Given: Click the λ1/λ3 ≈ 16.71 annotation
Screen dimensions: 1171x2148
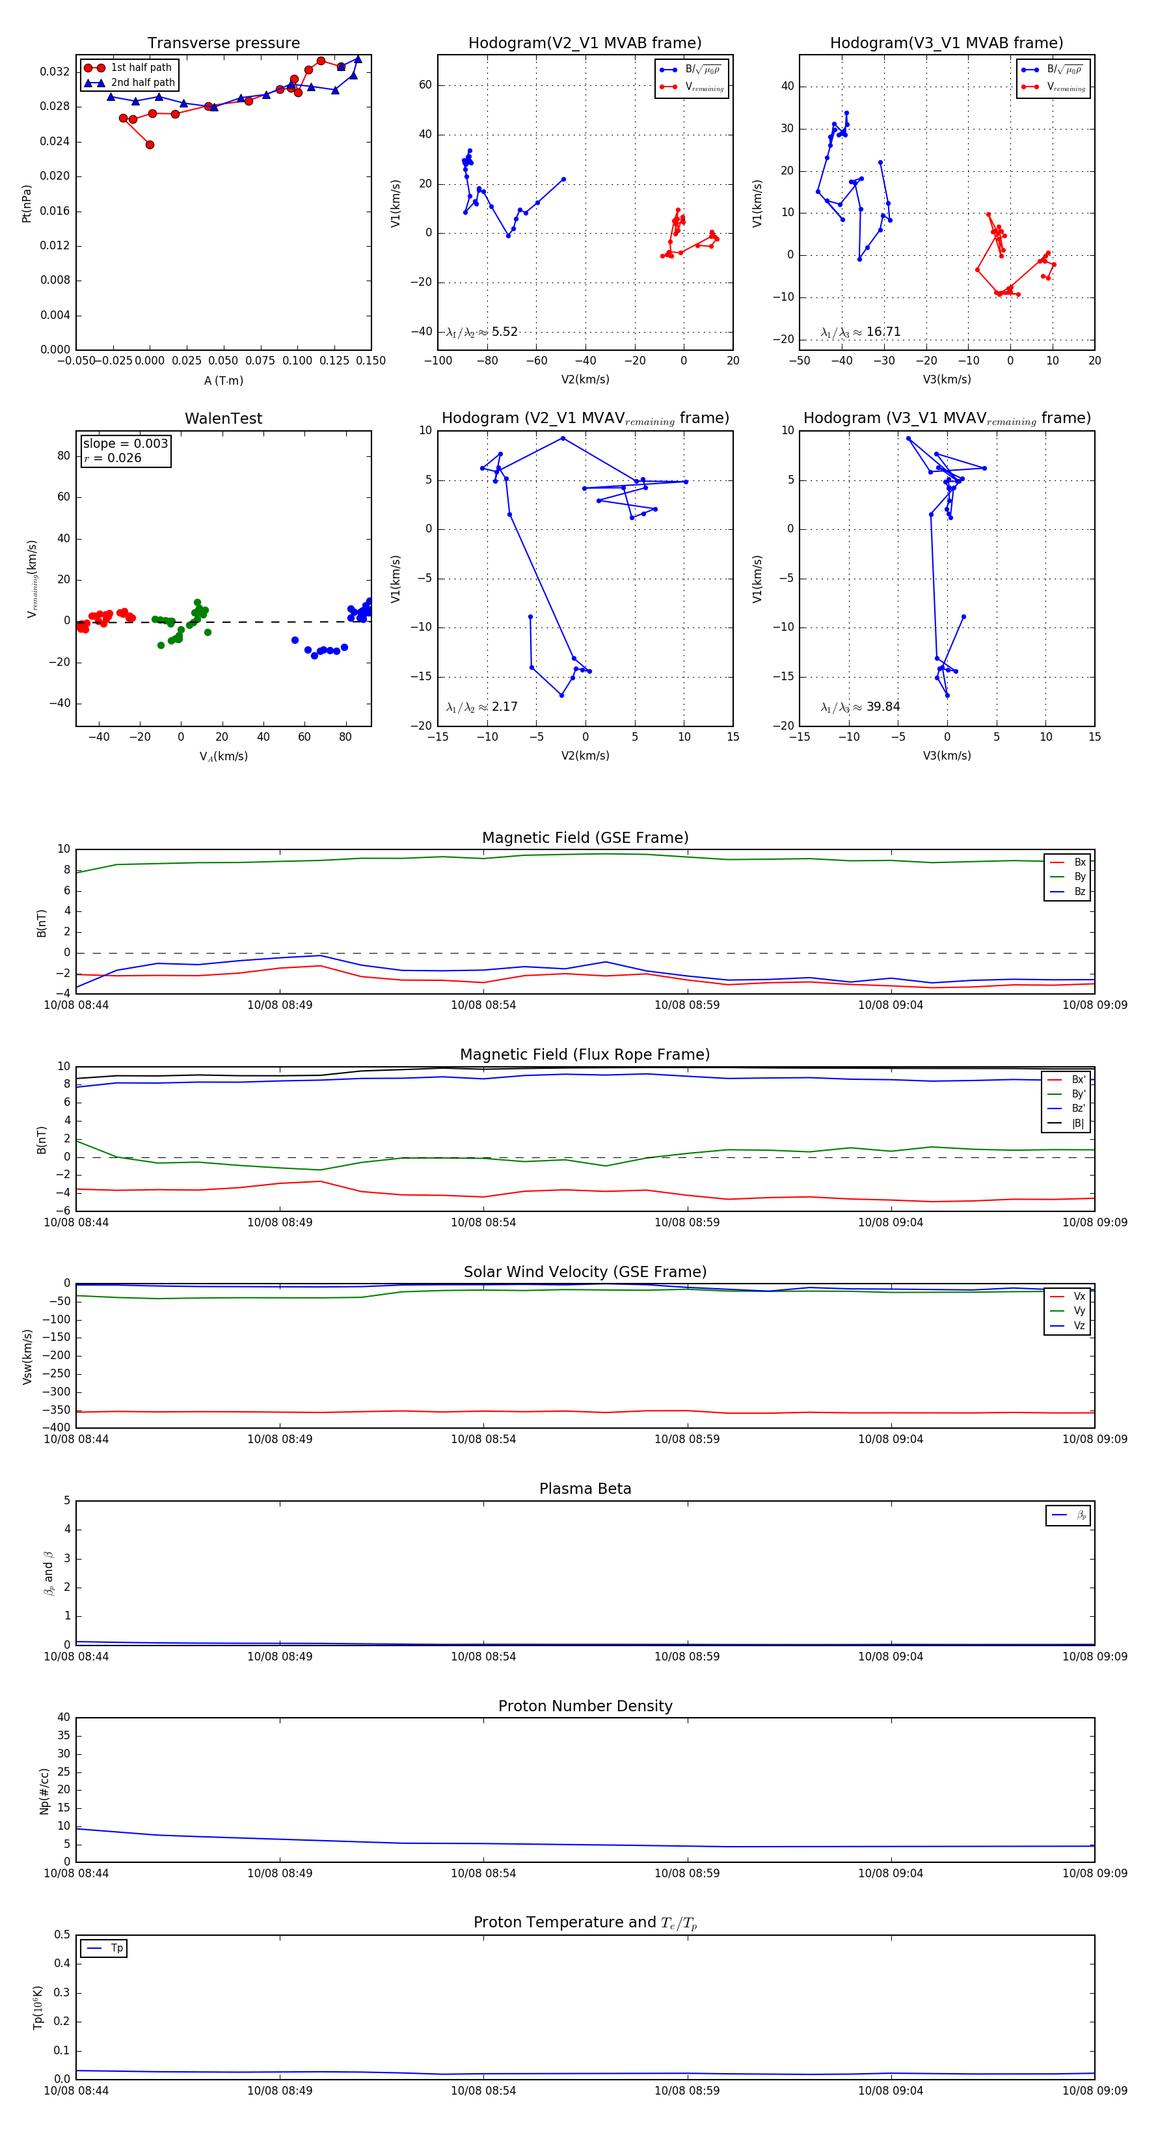Looking at the screenshot, I should coord(860,332).
